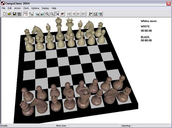The width and height of the screenshot is (172, 128).
Task: Zoom in with the magnifier plus icon
Action: (47, 14)
